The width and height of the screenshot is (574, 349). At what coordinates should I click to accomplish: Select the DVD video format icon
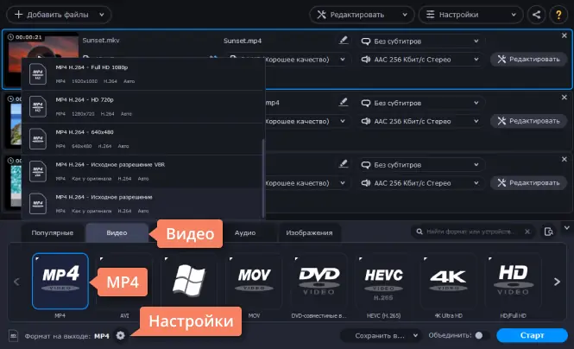(x=319, y=282)
